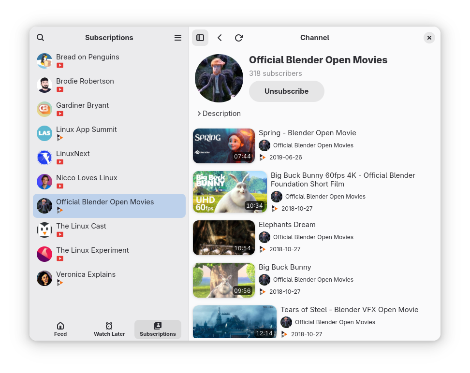470x373 pixels.
Task: Click channel name under Elephants Dream
Action: coord(313,237)
